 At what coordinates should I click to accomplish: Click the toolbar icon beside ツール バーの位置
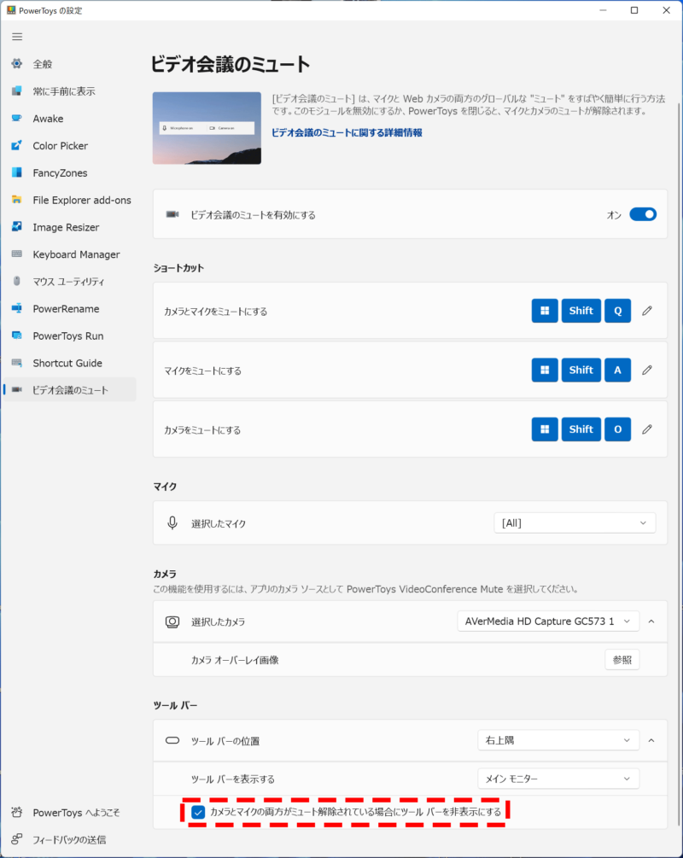[172, 740]
